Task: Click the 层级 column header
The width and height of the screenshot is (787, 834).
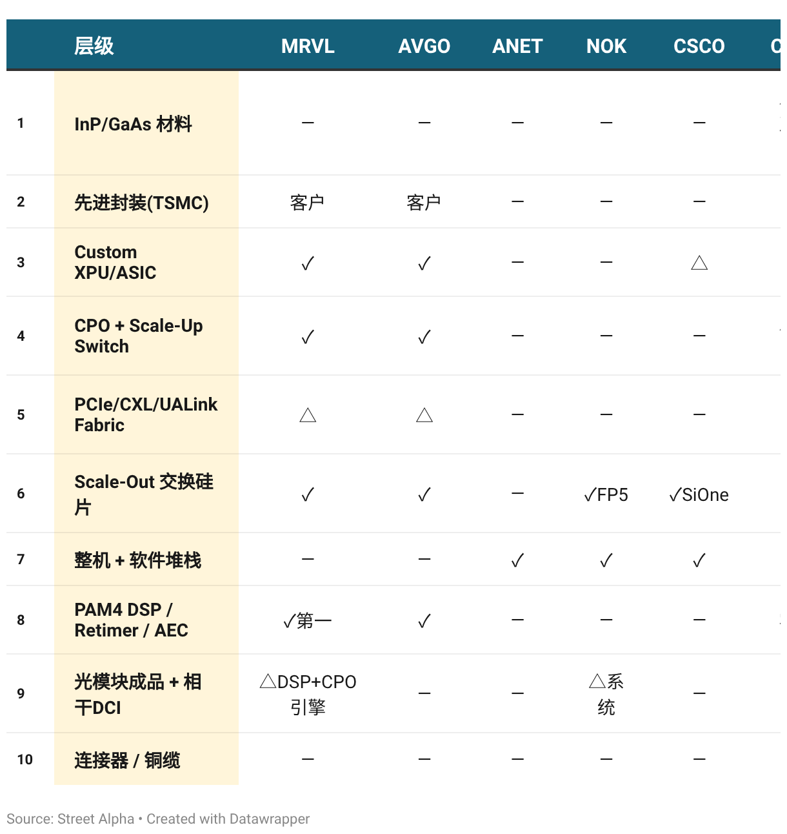Action: (94, 46)
